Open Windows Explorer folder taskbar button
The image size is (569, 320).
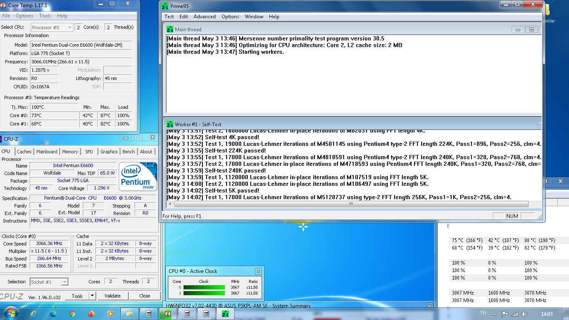[130, 314]
